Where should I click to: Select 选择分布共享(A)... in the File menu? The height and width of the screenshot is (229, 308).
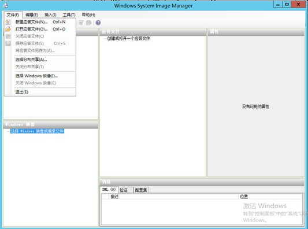point(40,60)
